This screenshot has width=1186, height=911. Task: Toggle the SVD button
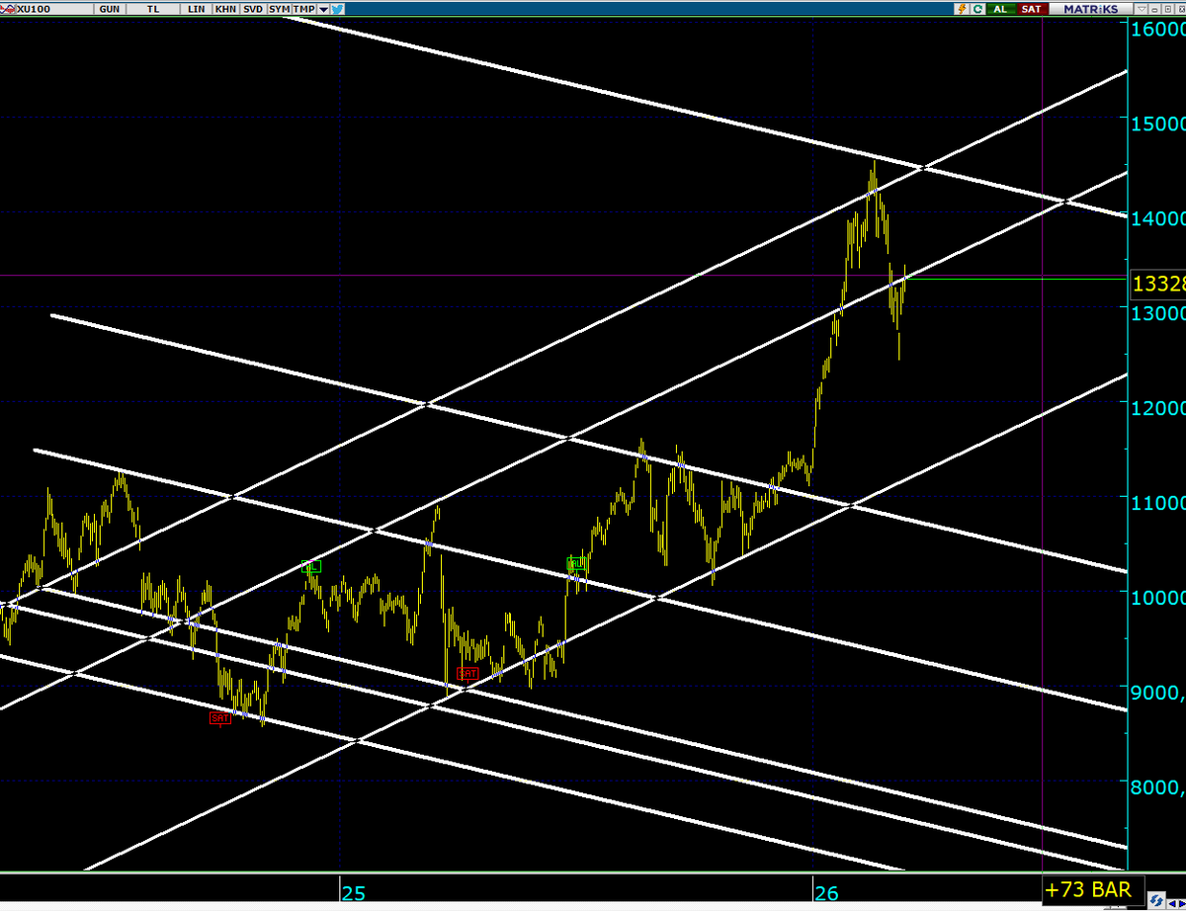(253, 9)
